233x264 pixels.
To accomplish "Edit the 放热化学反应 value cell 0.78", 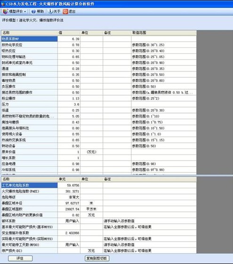I will [x=69, y=45].
